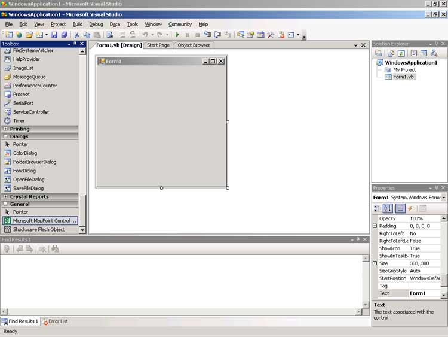Screen dimensions: 448x337
Task: Open the Community menu
Action: point(180,25)
